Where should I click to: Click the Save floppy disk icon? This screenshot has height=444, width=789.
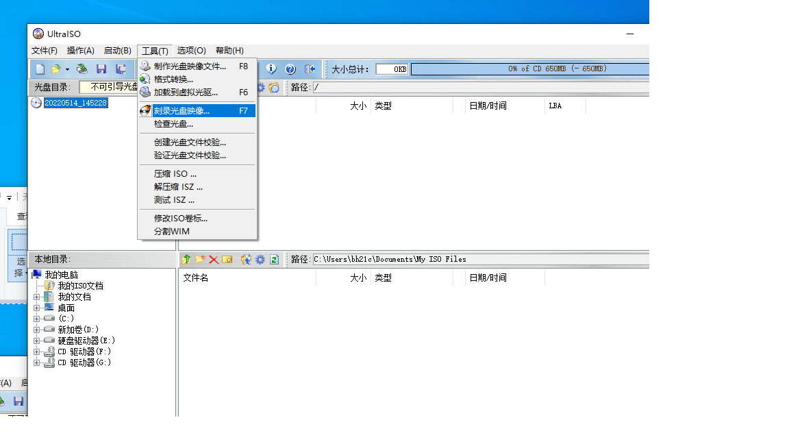tap(101, 69)
